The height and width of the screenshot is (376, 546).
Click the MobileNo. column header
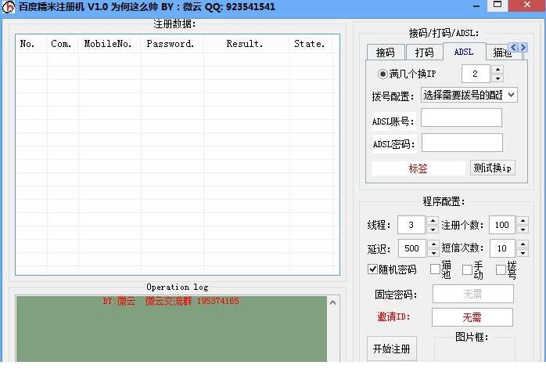pos(110,44)
